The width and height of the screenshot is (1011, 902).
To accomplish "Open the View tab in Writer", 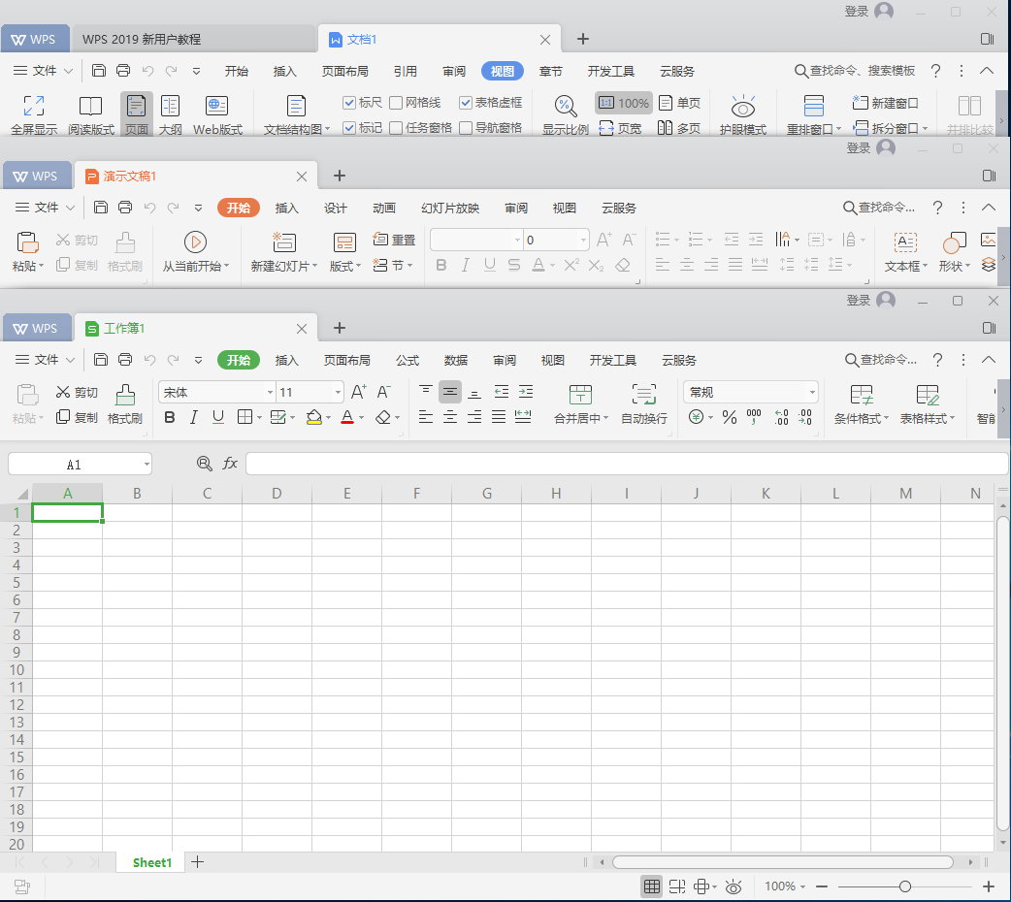I will 503,71.
